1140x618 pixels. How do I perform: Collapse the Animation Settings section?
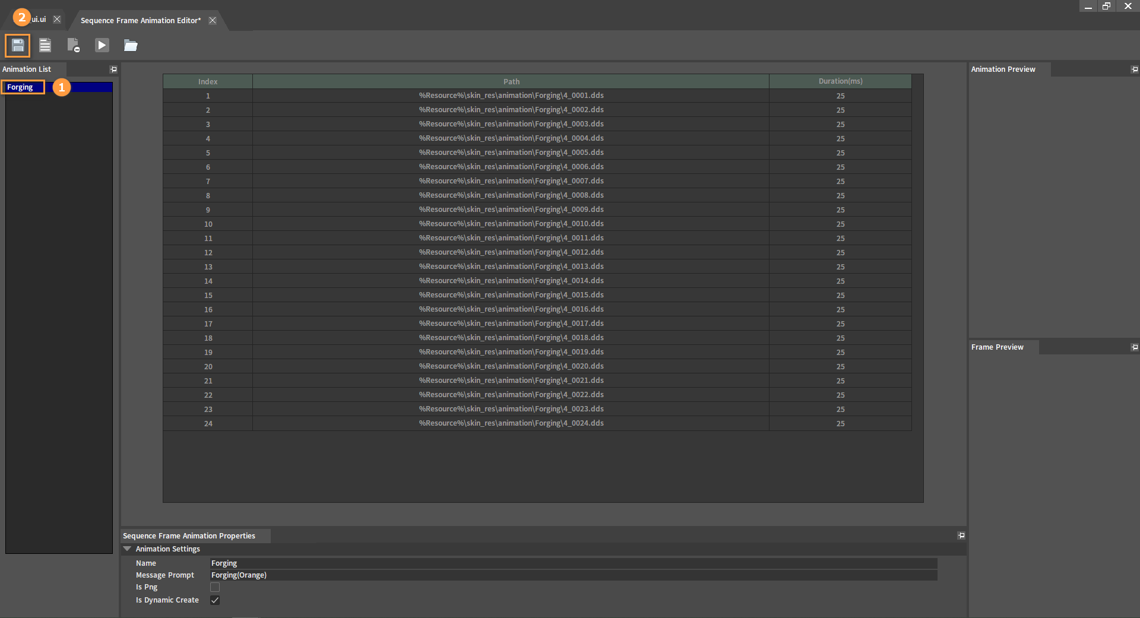tap(127, 549)
